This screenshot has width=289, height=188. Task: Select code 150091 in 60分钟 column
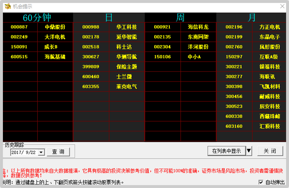[19, 47]
